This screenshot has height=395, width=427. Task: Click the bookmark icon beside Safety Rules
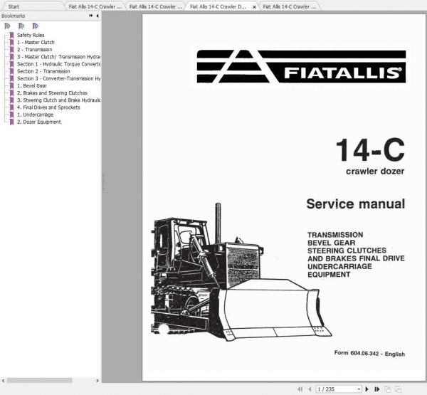[x=11, y=35]
